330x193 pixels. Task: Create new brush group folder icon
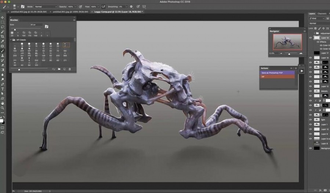coord(59,69)
